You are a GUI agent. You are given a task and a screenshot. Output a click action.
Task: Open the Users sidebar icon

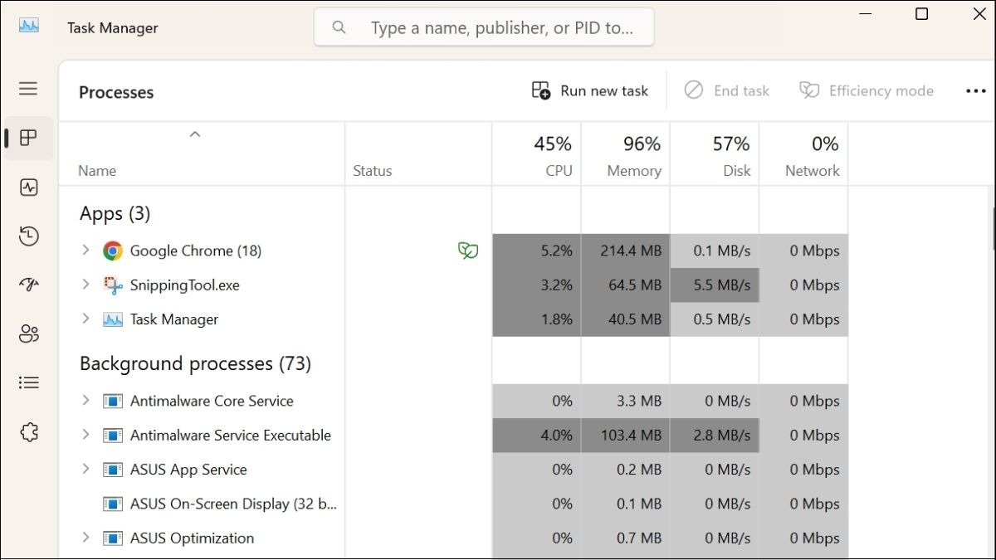29,334
